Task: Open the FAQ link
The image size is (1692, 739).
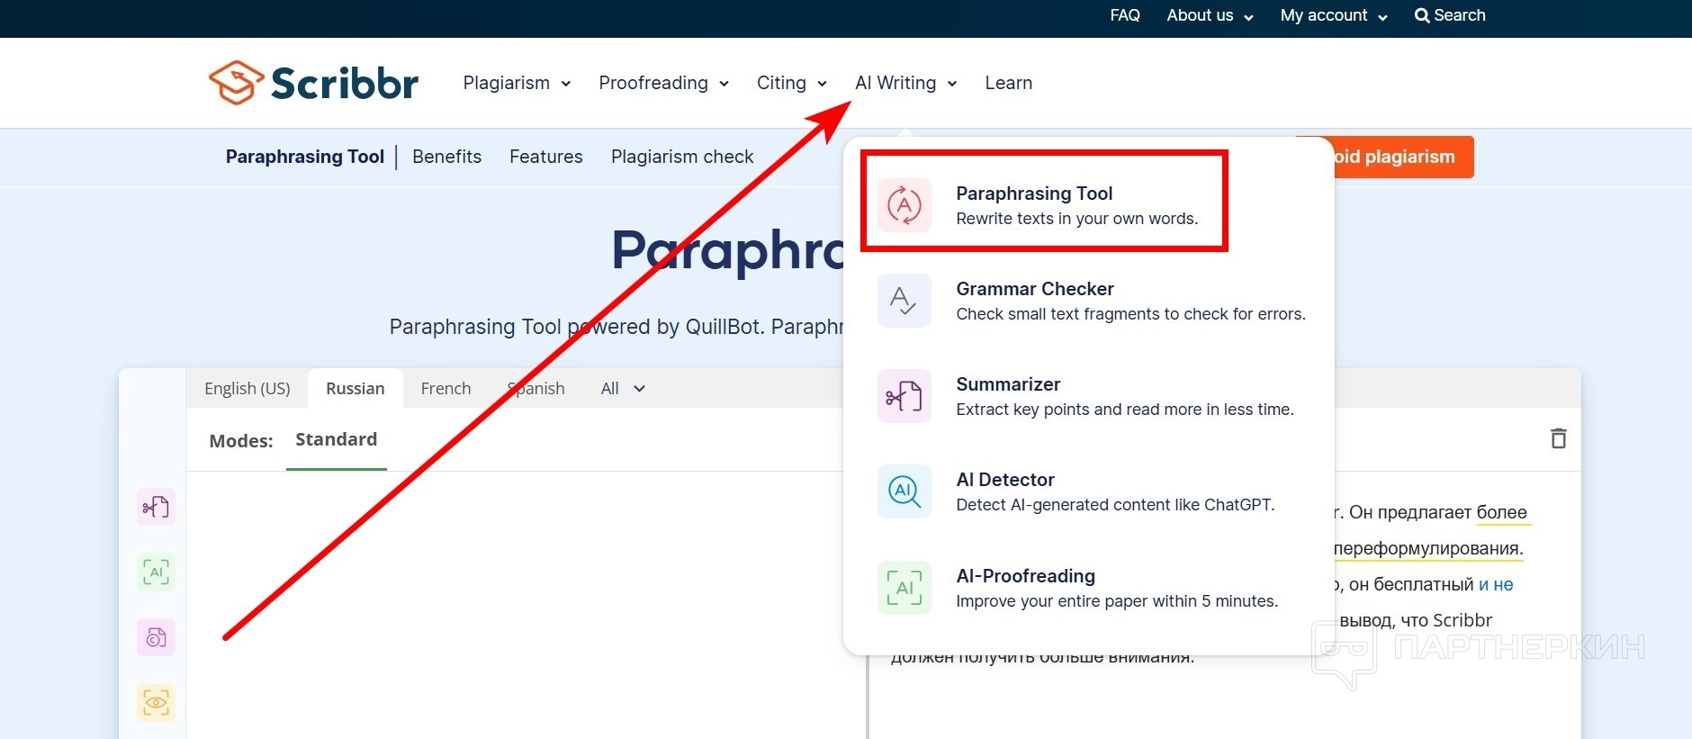Action: pyautogui.click(x=1125, y=15)
